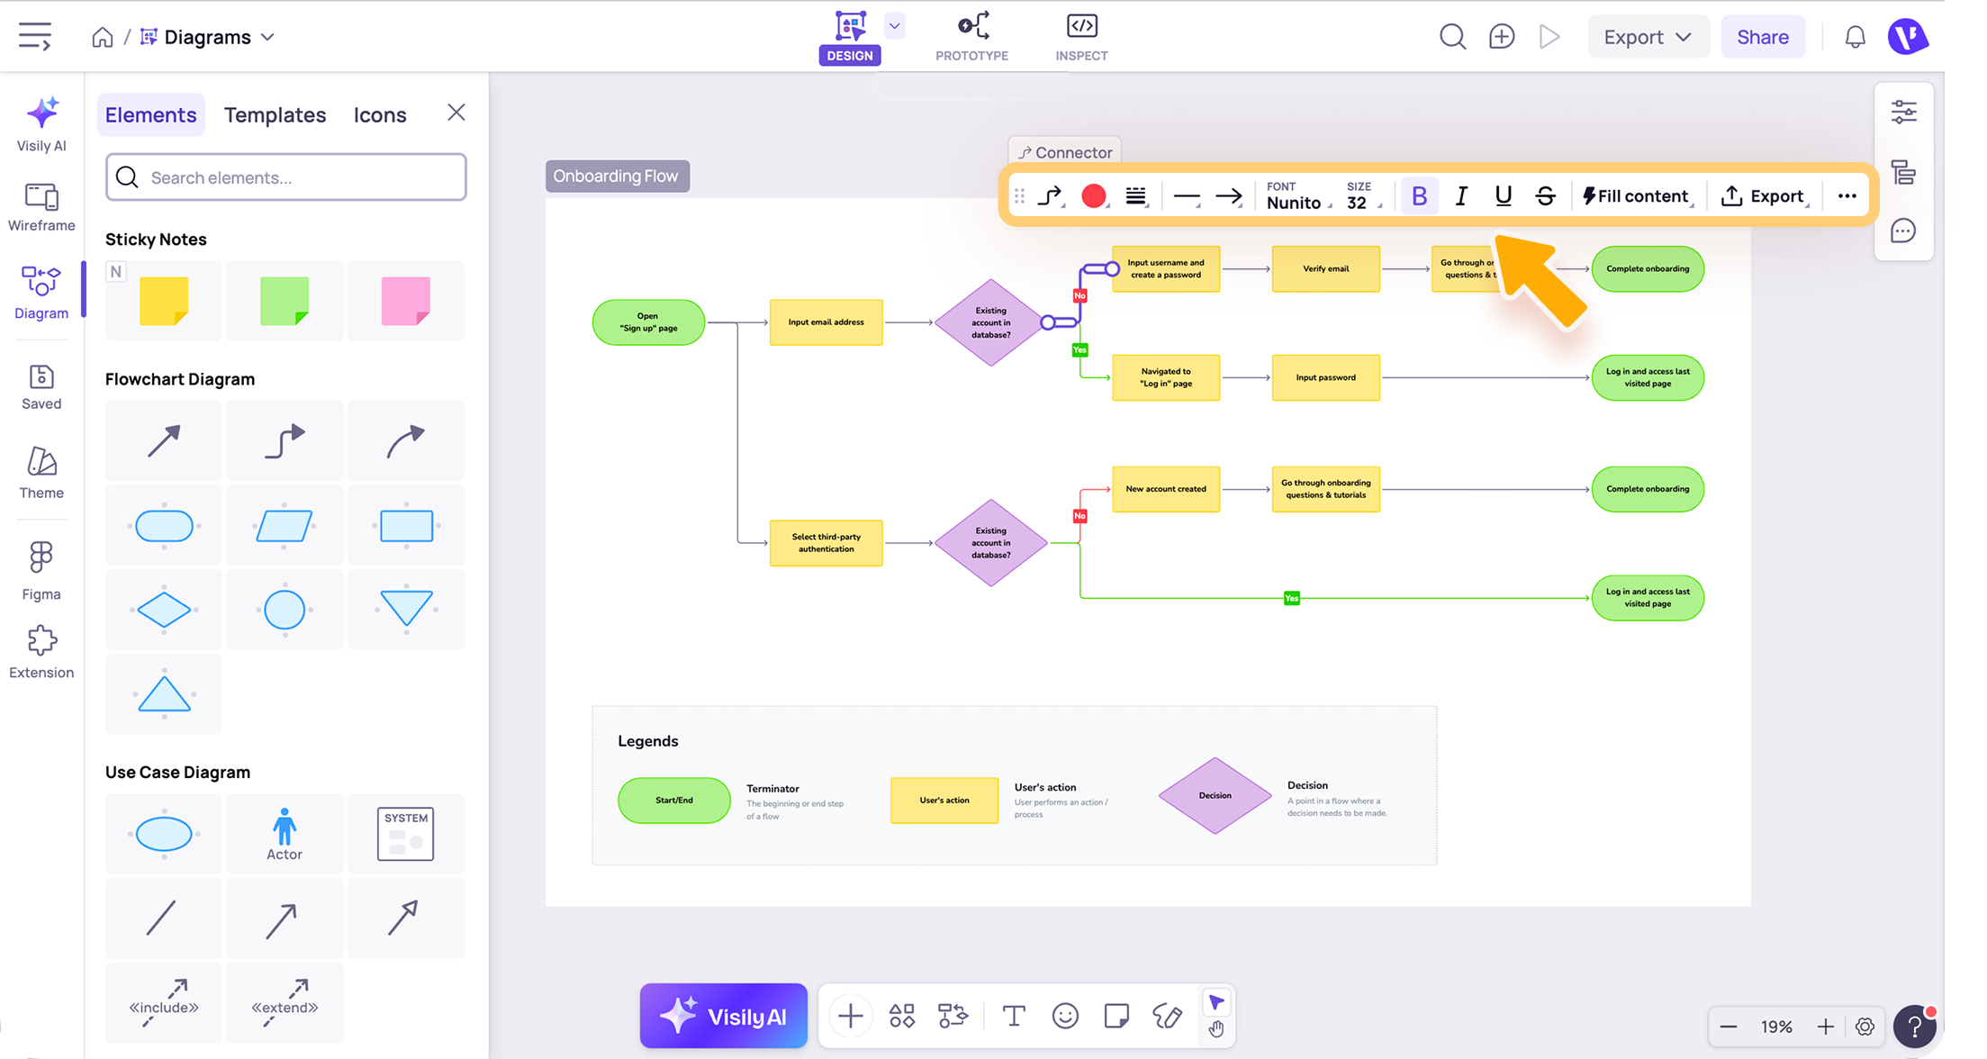Open the notifications bell

point(1856,37)
